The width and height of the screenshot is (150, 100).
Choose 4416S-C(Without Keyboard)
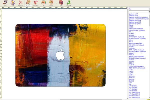pyautogui.click(x=137, y=38)
